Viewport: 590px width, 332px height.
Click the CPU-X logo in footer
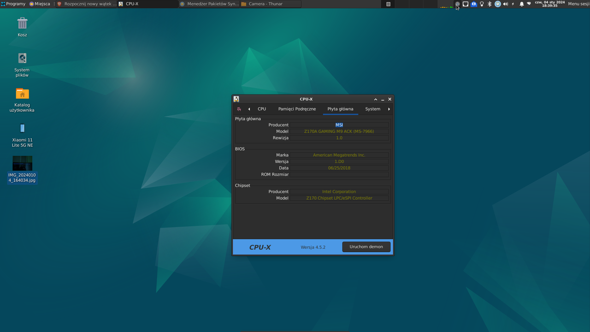pyautogui.click(x=260, y=247)
